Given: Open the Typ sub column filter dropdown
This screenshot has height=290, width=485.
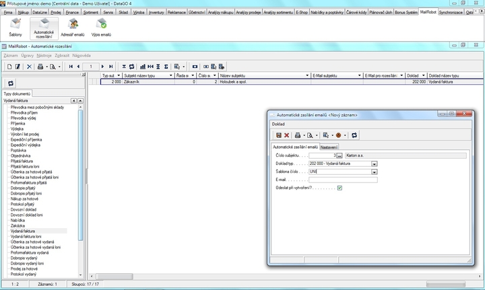Looking at the screenshot, I should (119, 75).
